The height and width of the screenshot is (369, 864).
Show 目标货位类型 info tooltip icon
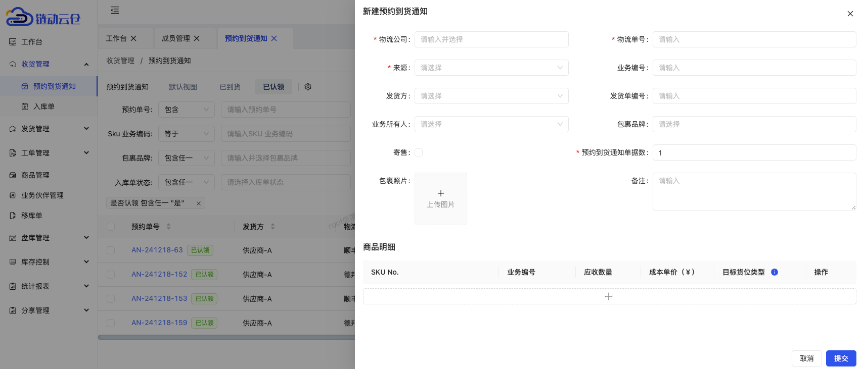[775, 272]
